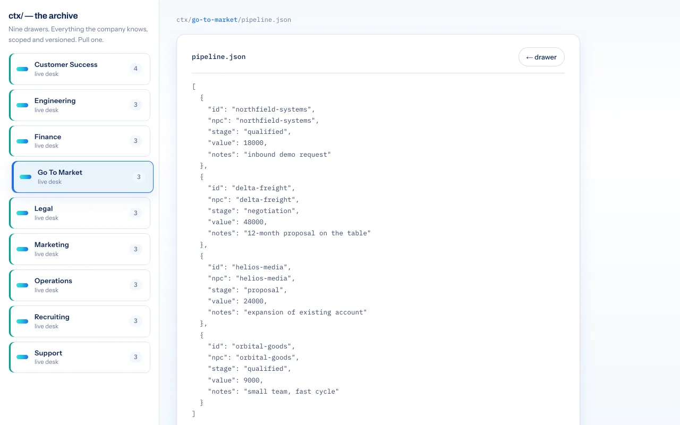Switch to the Engineering drawer title
The width and height of the screenshot is (680, 425).
pos(55,101)
